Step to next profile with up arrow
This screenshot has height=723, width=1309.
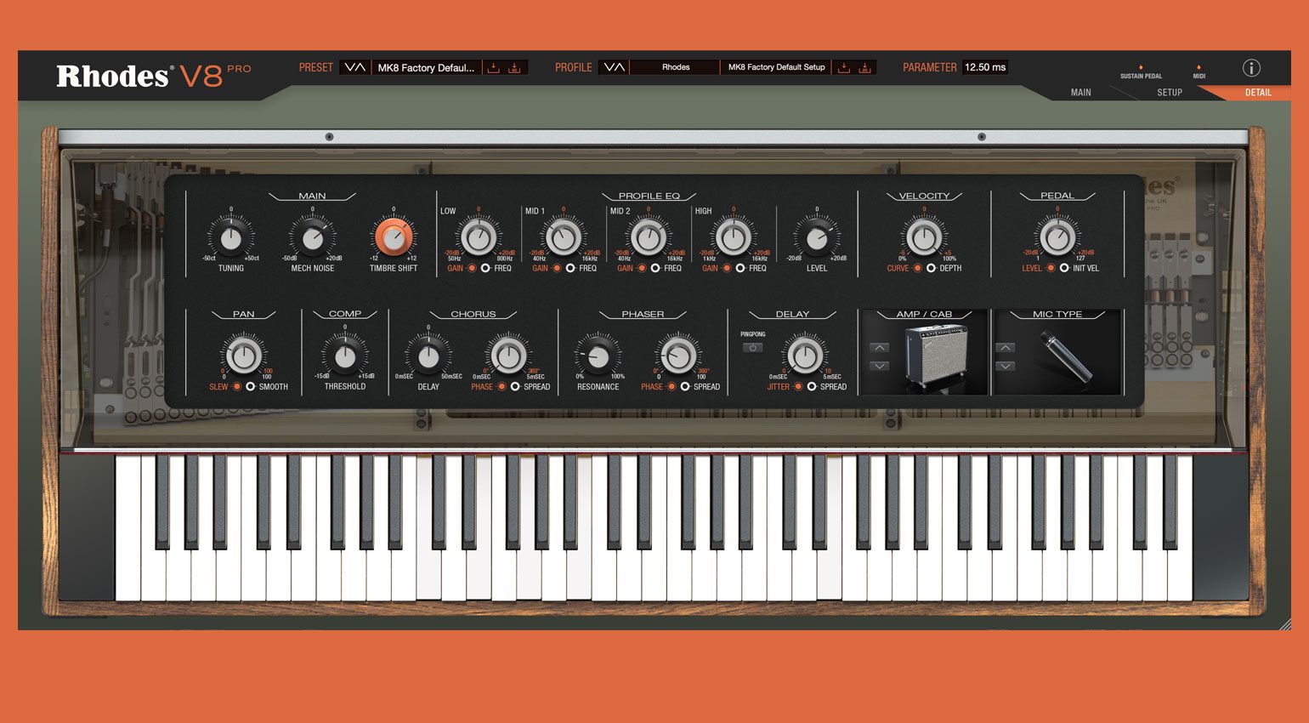(620, 67)
